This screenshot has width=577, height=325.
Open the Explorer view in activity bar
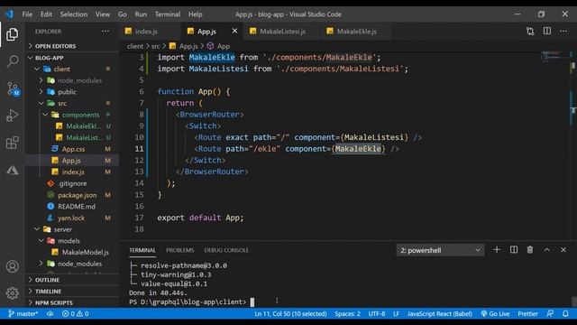12,34
